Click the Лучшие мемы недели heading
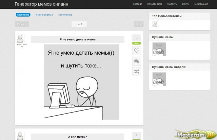The image size is (217, 140). [x=169, y=67]
